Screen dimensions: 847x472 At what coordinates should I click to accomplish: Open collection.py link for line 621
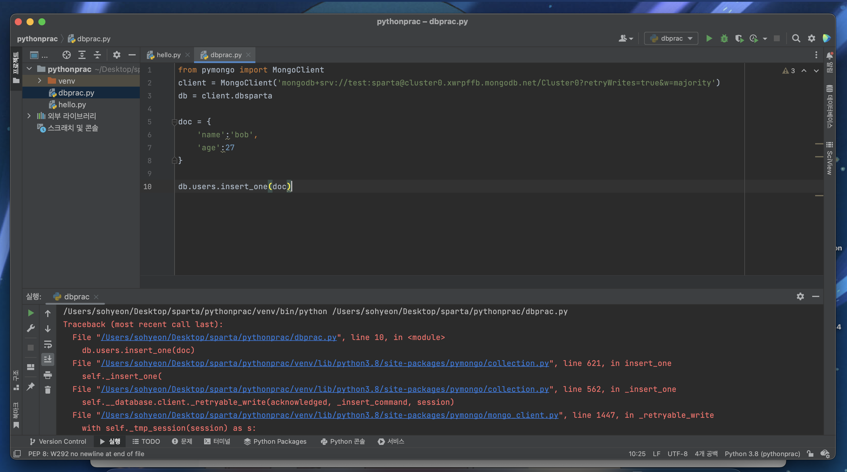coord(325,363)
